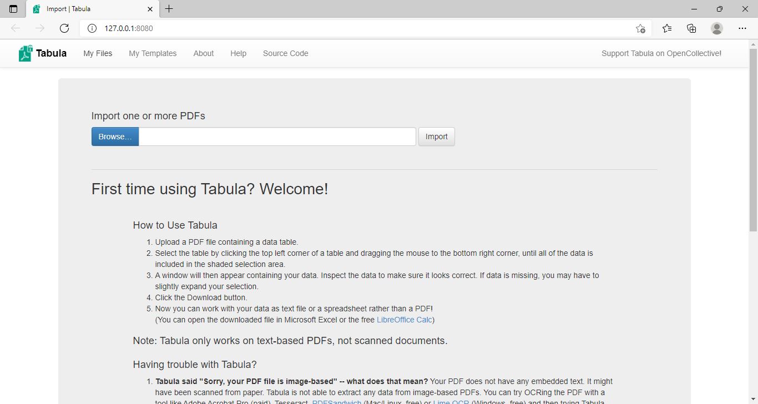Open the browser profile avatar

(x=717, y=28)
